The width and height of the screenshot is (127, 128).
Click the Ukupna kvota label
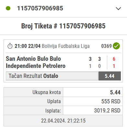pos(47,92)
